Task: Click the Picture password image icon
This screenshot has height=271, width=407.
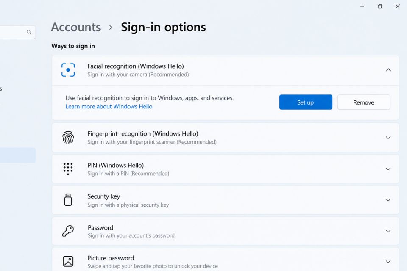Action: click(68, 261)
